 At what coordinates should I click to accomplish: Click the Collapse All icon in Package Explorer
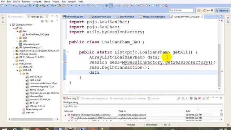[x=43, y=21]
